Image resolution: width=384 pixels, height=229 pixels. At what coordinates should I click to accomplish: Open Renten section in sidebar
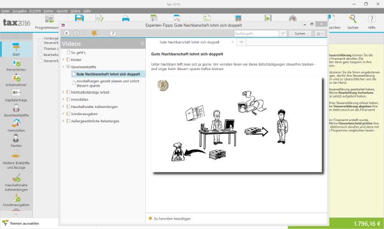(16, 141)
